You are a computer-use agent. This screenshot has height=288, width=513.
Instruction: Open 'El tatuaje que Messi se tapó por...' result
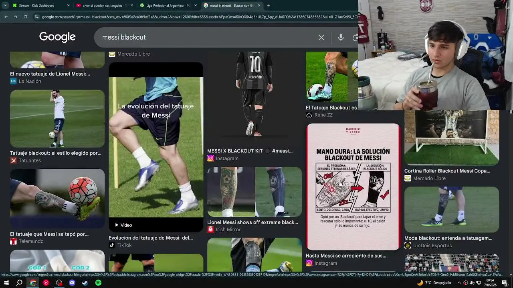49,234
